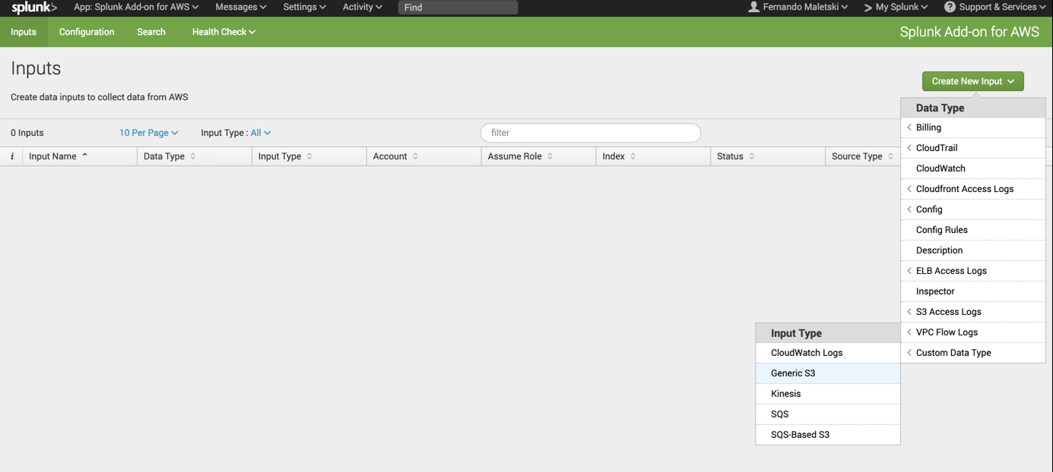Open the Fernando Maletski user menu

(798, 7)
